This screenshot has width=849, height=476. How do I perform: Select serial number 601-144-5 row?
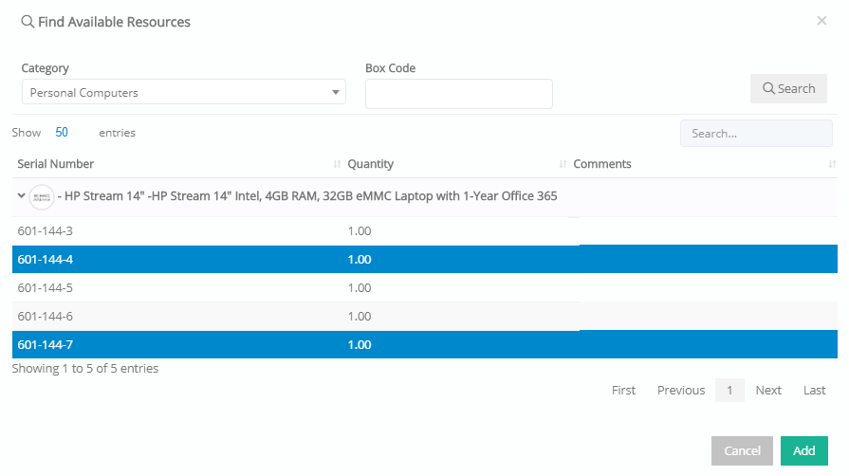[425, 287]
